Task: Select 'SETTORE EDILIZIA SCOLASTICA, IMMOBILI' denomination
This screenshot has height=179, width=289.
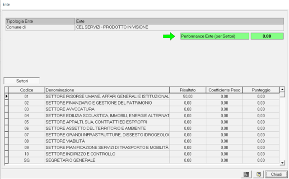Action: click(107, 115)
